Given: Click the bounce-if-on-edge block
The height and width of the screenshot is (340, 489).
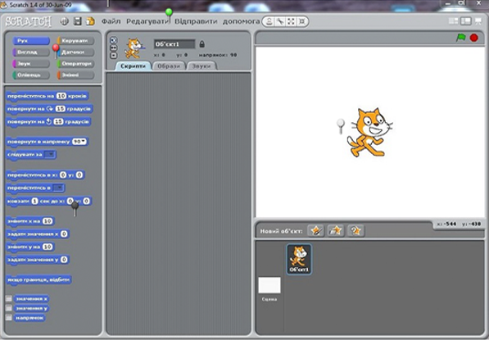Looking at the screenshot, I should pos(38,279).
